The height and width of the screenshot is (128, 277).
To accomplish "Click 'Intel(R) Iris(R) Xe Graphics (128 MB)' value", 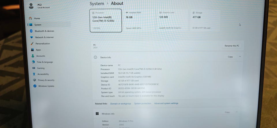I will 134,77.
